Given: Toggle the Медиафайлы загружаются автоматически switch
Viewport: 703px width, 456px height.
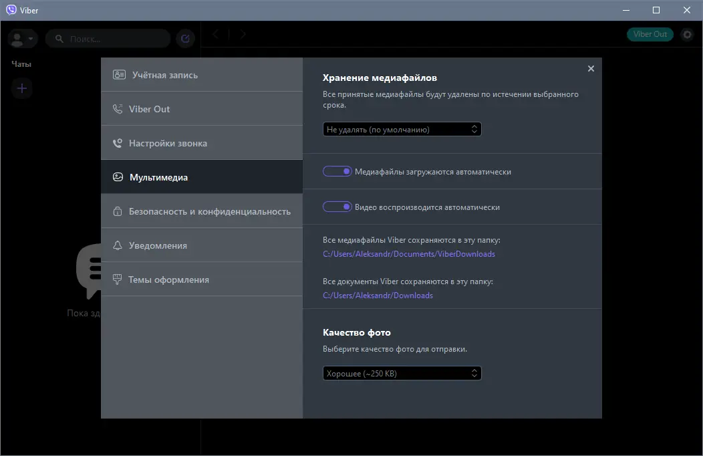Looking at the screenshot, I should pyautogui.click(x=337, y=171).
